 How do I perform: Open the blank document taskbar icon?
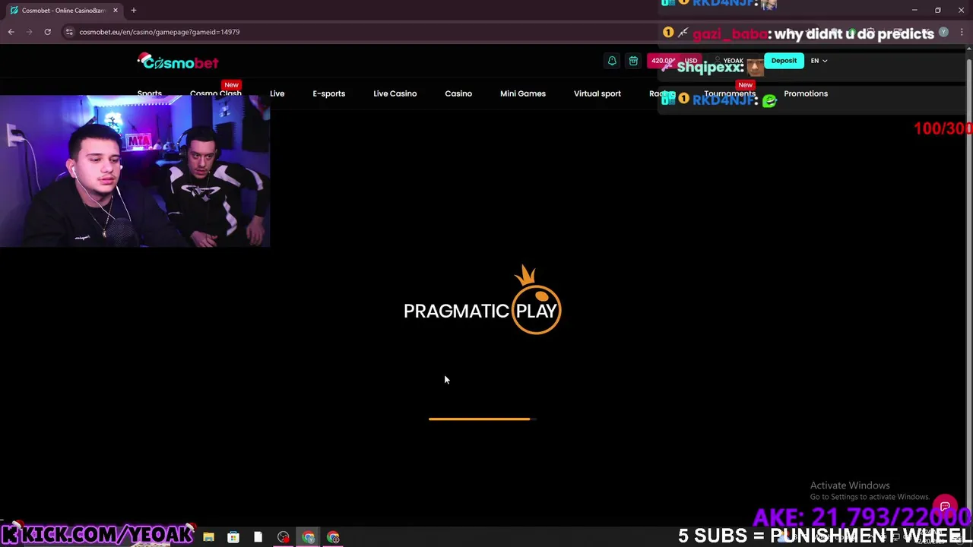[258, 537]
